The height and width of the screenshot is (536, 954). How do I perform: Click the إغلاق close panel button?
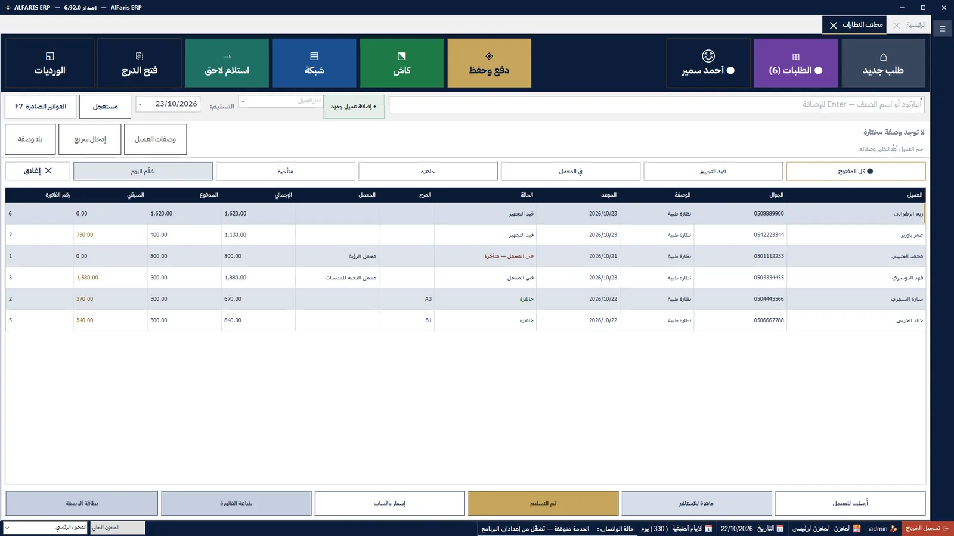point(38,171)
